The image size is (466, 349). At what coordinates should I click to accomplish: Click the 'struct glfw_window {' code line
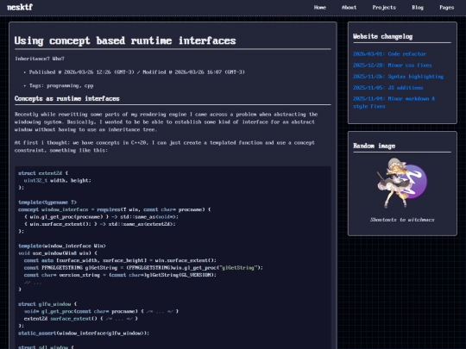pyautogui.click(x=47, y=304)
